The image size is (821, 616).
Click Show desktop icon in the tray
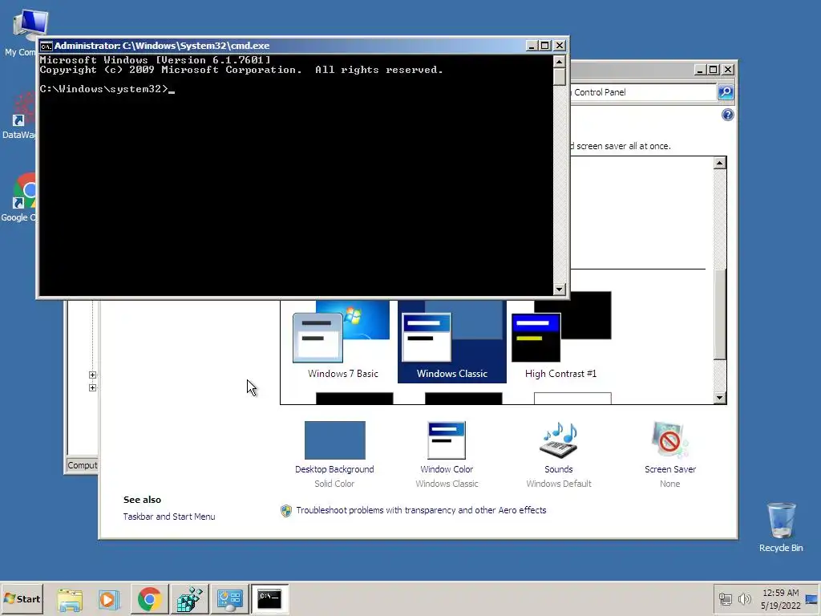pos(812,598)
